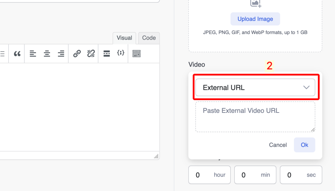Open the External URL video source dropdown
Image resolution: width=335 pixels, height=191 pixels.
pyautogui.click(x=255, y=88)
